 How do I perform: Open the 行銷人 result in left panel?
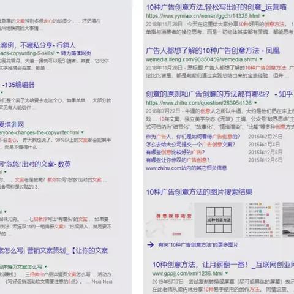38,45
